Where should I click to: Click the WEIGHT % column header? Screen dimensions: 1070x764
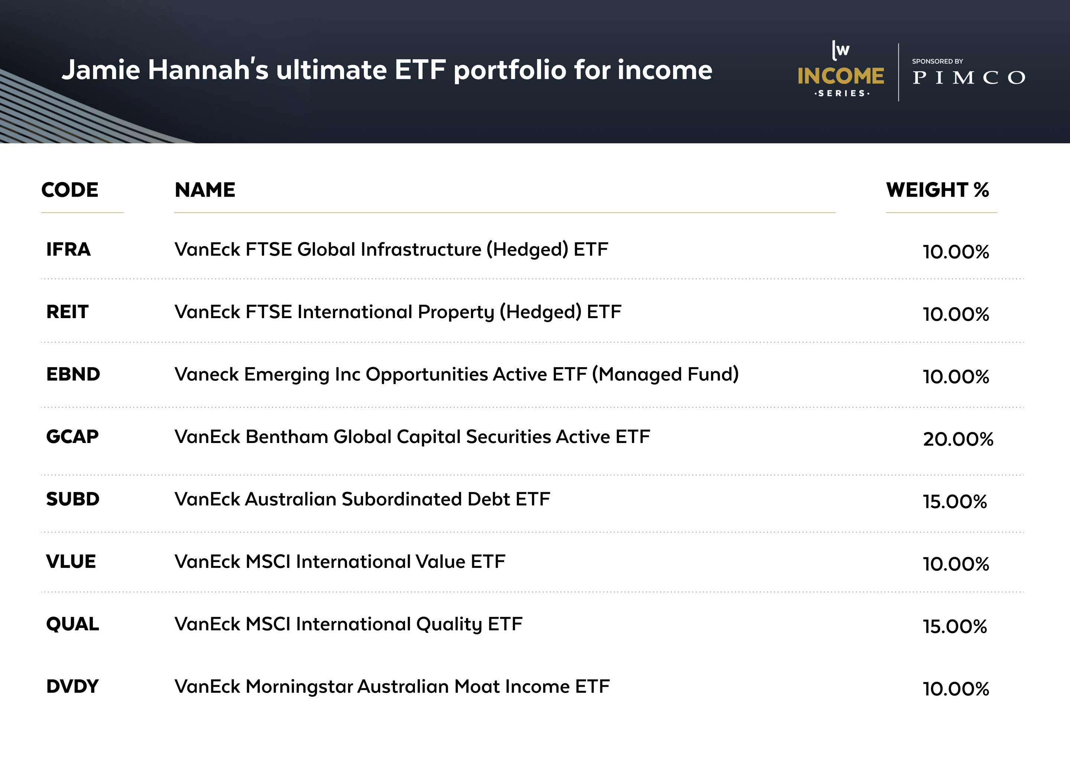[937, 190]
